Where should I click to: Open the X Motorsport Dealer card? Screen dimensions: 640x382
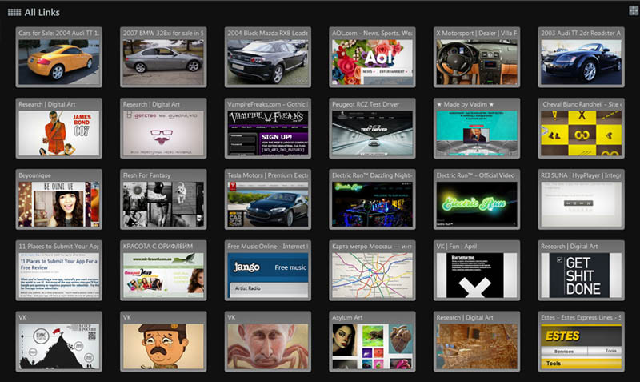tap(477, 57)
